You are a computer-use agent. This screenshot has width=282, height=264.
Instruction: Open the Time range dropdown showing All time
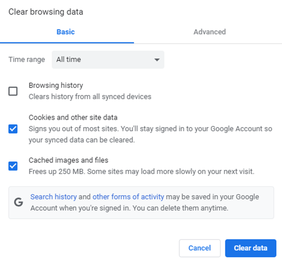pos(108,59)
